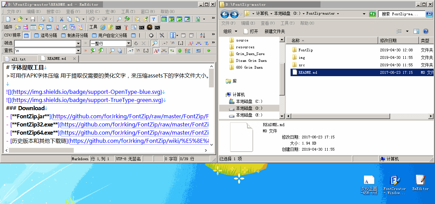Open 文件(F) menu in EmEditor
Screen dimensions: 435x204
click(x=14, y=12)
